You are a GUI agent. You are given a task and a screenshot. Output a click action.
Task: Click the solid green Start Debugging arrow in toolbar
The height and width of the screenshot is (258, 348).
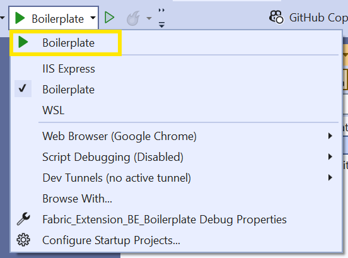[x=20, y=18]
